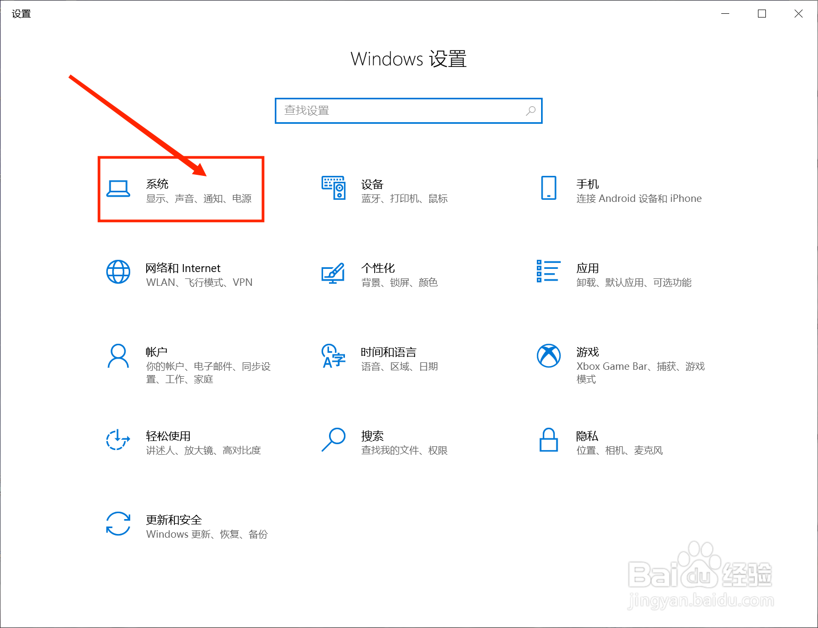Image resolution: width=818 pixels, height=628 pixels.
Task: Click description 显示、声音、通知、电源
Action: pos(199,198)
